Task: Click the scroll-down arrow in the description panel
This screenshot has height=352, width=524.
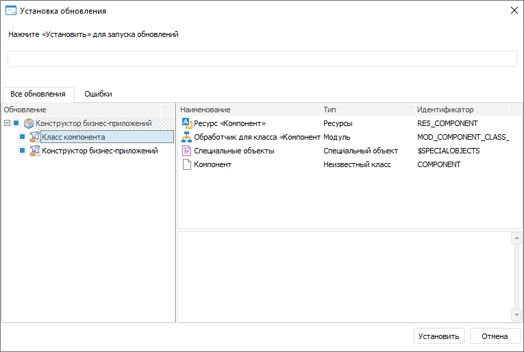Action: pyautogui.click(x=516, y=314)
